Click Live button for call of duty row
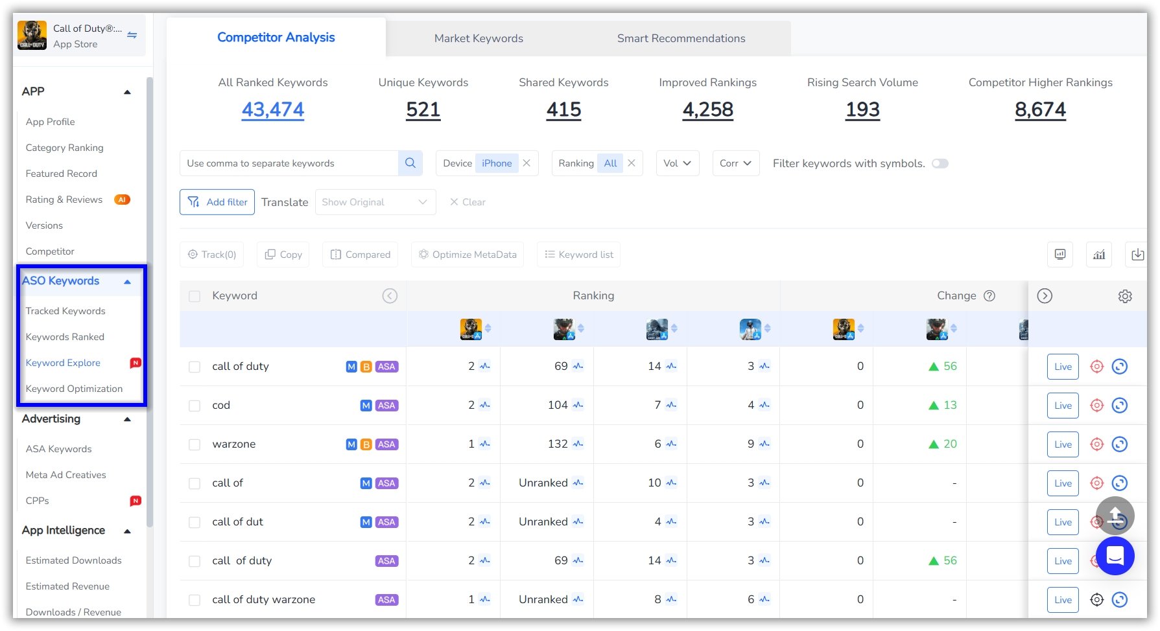 click(1062, 367)
